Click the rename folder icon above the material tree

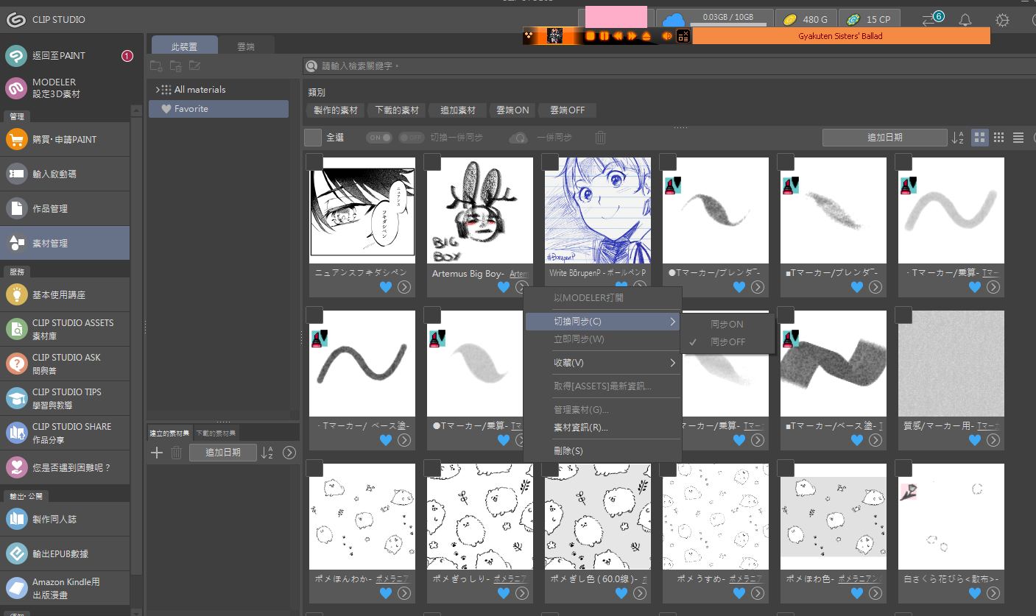pyautogui.click(x=194, y=66)
